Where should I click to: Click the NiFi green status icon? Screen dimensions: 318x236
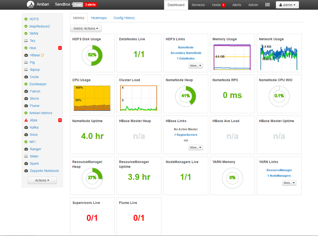coord(26,142)
